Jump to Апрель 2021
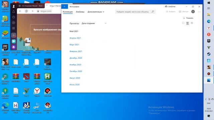Screen dimensions: 214x120 click(75, 38)
